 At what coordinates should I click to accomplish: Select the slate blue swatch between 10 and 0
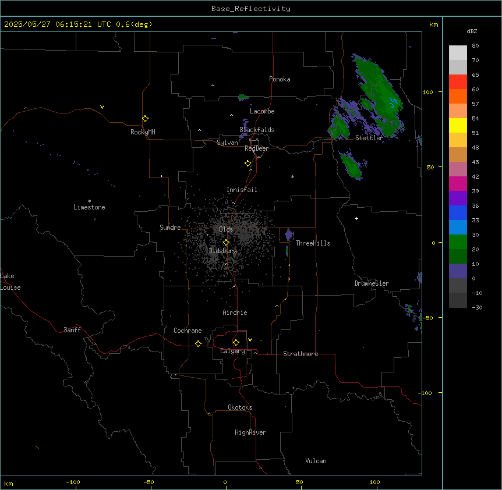pyautogui.click(x=458, y=271)
